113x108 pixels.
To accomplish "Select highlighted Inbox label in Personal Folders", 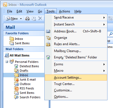I will point(24,75).
